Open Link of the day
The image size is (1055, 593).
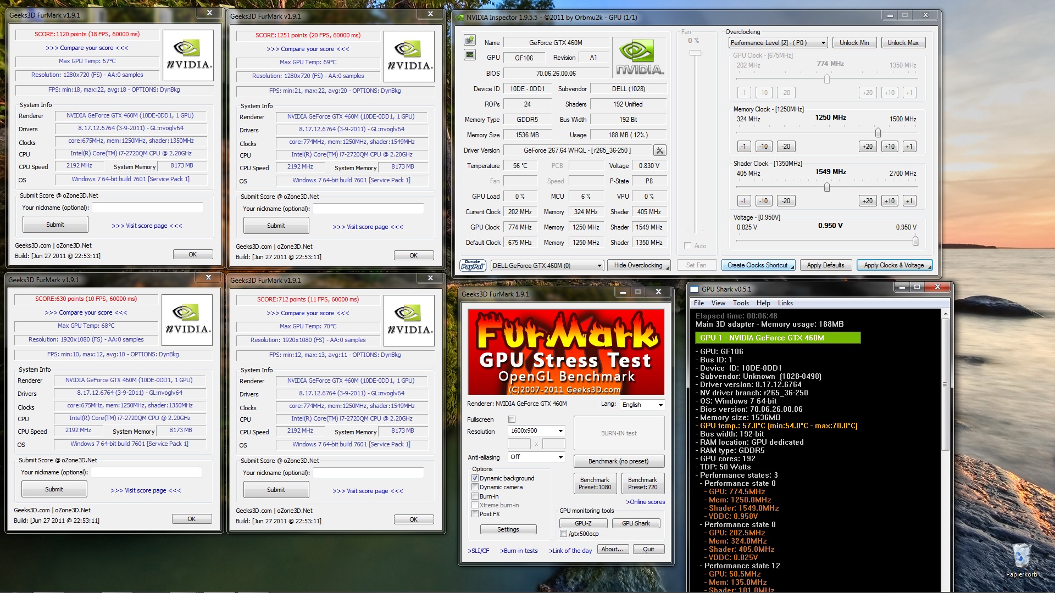click(x=571, y=551)
